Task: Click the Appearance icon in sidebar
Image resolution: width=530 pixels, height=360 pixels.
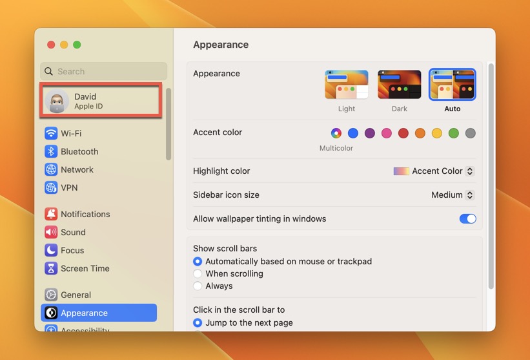Action: click(51, 313)
